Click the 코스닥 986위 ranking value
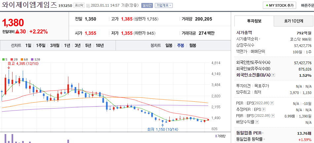This screenshot has height=143, width=314. tap(301, 39)
